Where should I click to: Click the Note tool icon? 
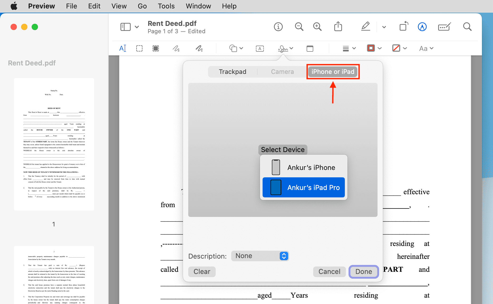pyautogui.click(x=310, y=49)
